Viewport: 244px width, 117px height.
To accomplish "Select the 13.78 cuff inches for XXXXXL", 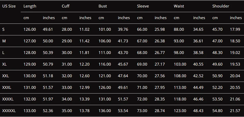I will pyautogui.click(x=85, y=111).
